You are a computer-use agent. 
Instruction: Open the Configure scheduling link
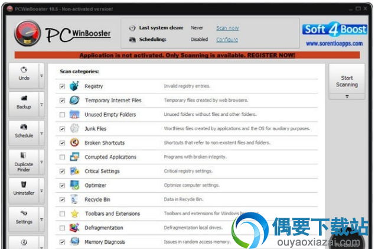[x=227, y=40]
